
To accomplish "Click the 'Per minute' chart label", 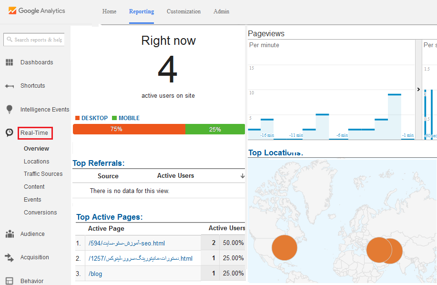I will click(x=264, y=45).
